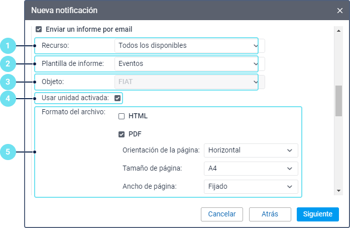This screenshot has width=350, height=228.
Task: Enable the HTML file format checkbox
Action: tap(122, 116)
